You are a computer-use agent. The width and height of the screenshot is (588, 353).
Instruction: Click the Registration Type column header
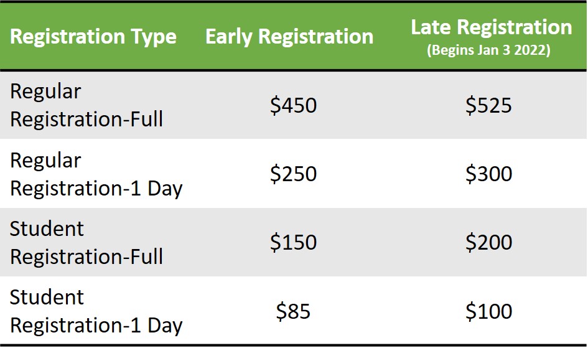click(93, 37)
